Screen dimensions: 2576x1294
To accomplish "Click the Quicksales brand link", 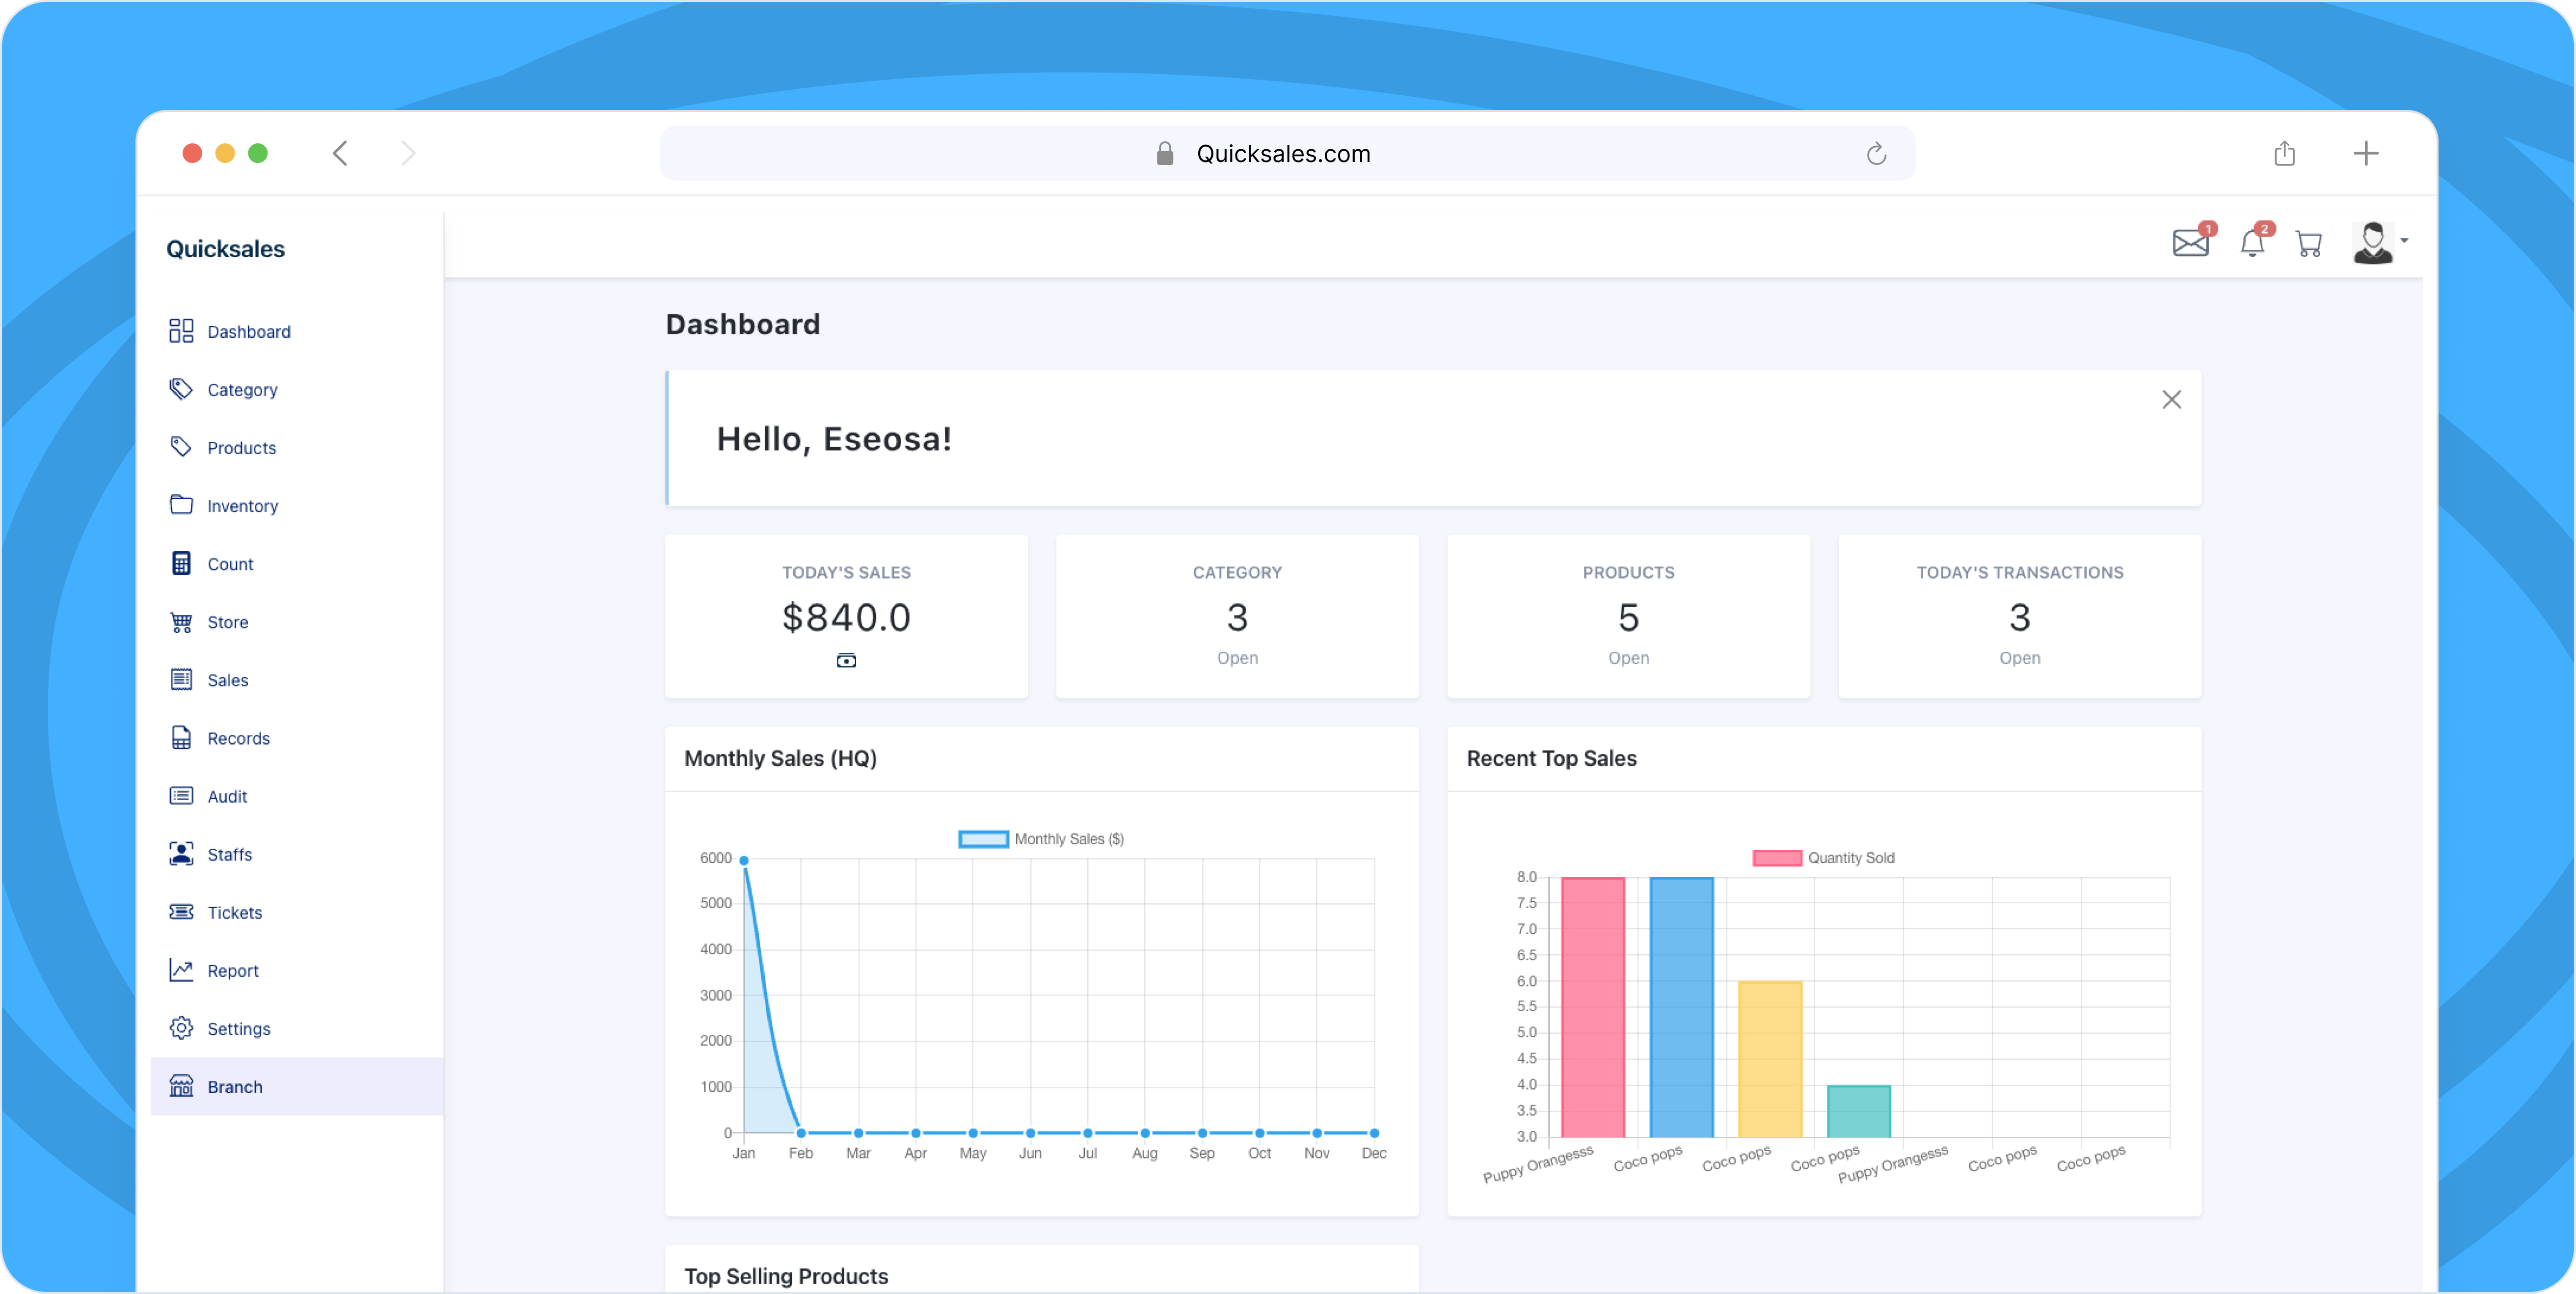I will tap(225, 249).
